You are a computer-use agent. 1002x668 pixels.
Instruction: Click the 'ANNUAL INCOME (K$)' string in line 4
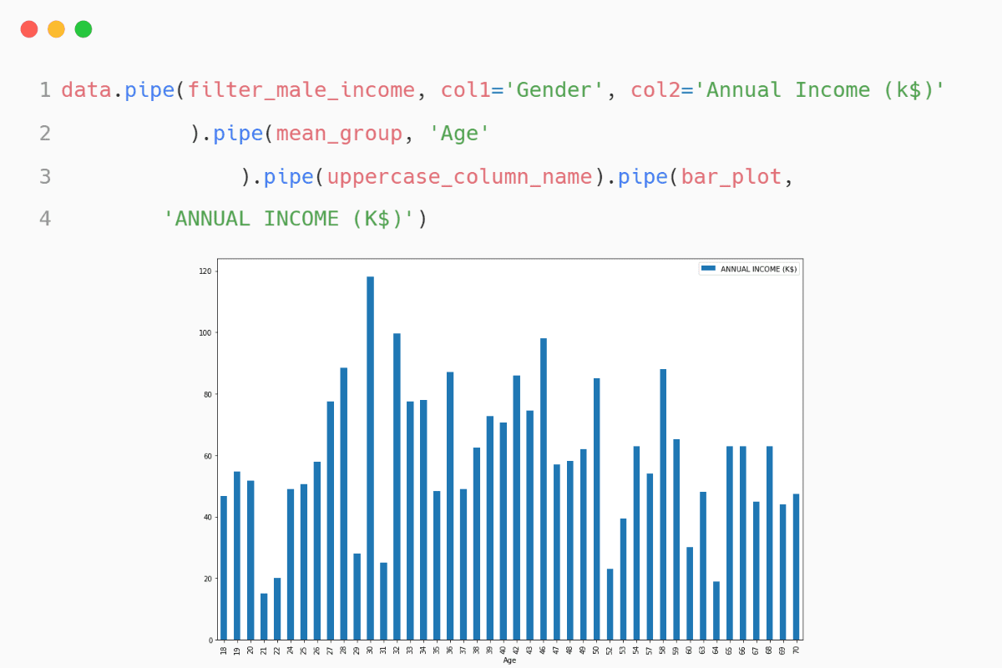coord(289,219)
